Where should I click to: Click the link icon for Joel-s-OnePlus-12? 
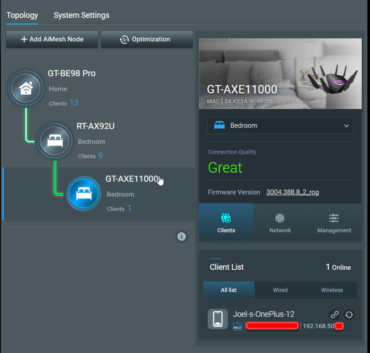pos(335,314)
